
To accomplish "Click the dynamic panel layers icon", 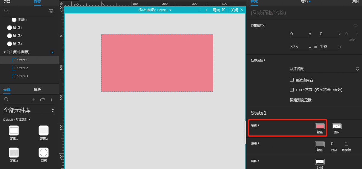I will pos(10,52).
